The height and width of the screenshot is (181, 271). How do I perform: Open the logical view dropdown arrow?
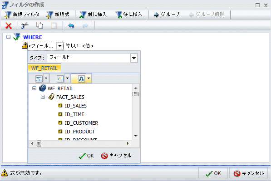[46, 78]
